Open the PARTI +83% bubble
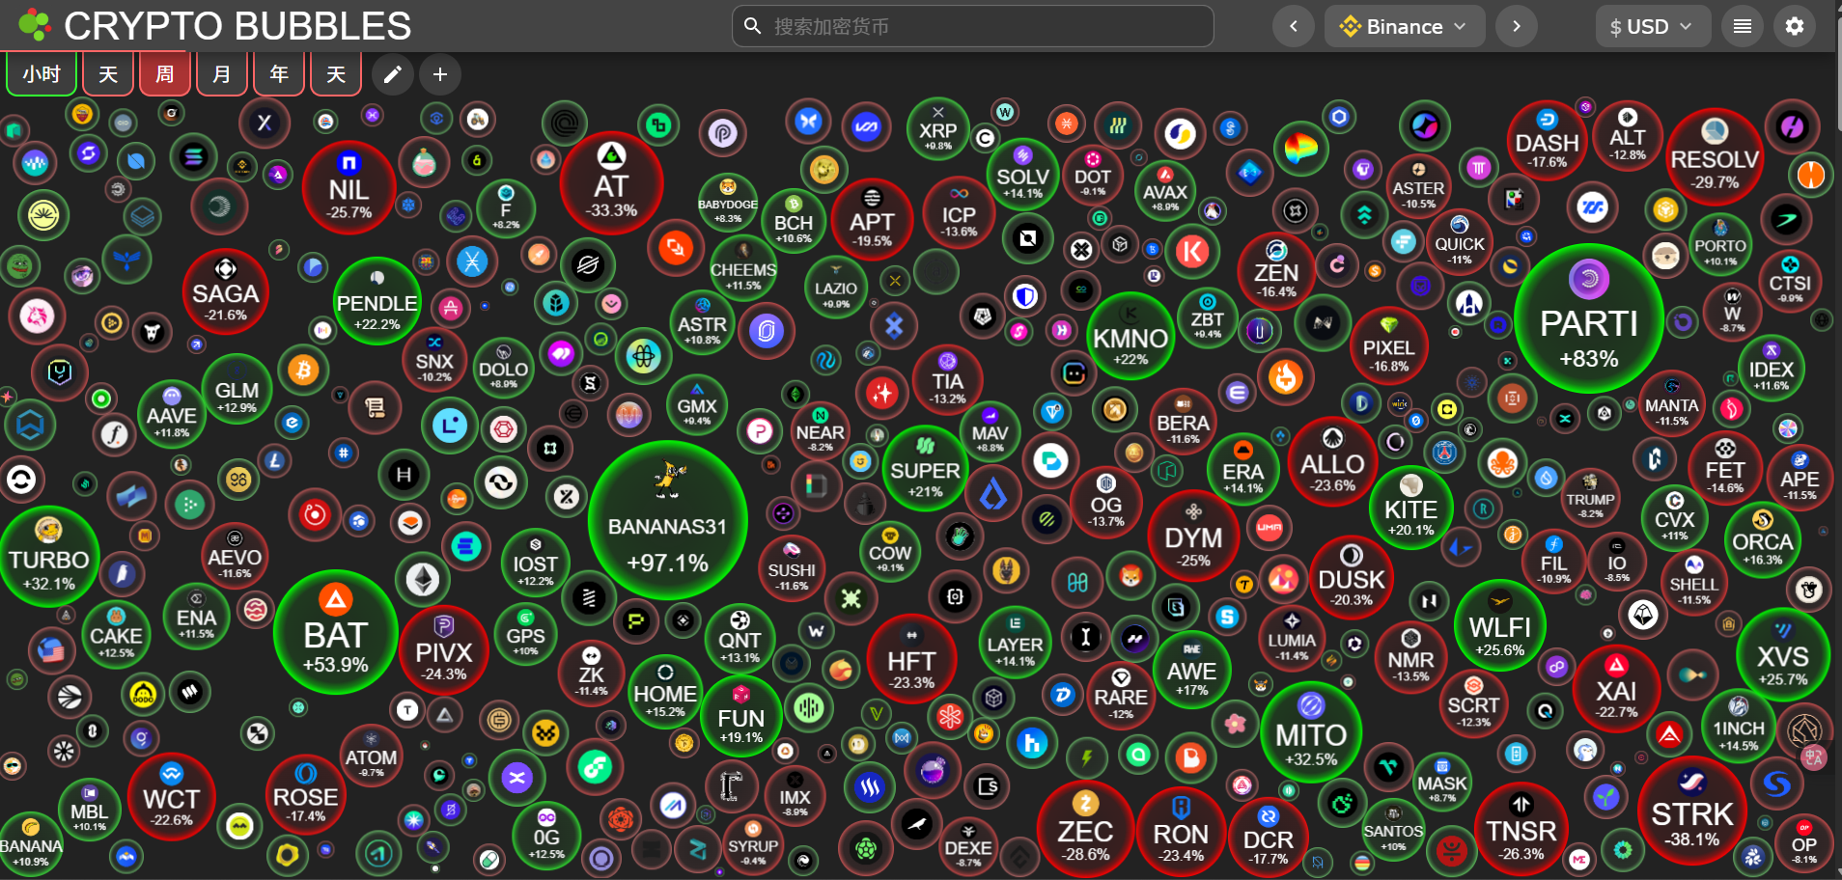 1588,319
